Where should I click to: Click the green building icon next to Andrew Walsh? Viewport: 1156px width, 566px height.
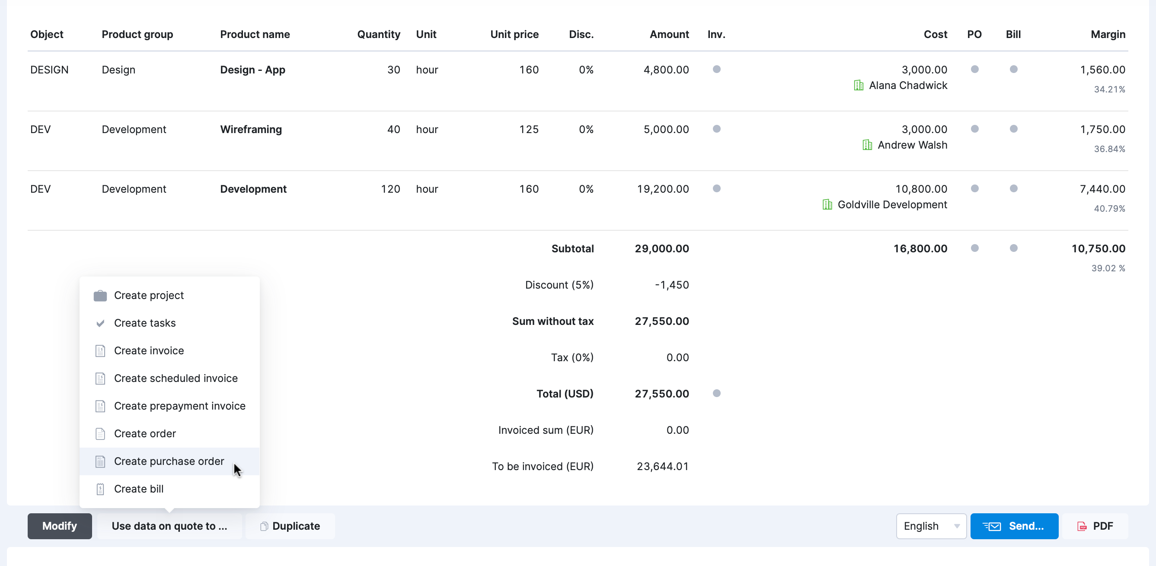[867, 145]
